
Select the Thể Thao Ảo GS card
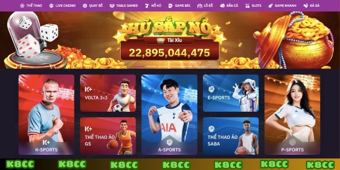click(x=108, y=136)
